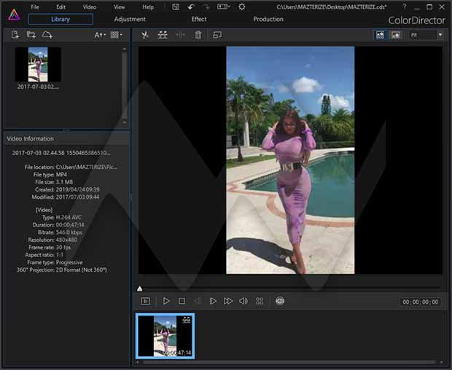Select the scissors trim tool

click(145, 35)
